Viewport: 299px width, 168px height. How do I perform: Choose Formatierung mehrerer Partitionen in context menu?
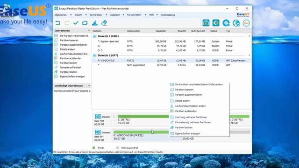point(193,122)
